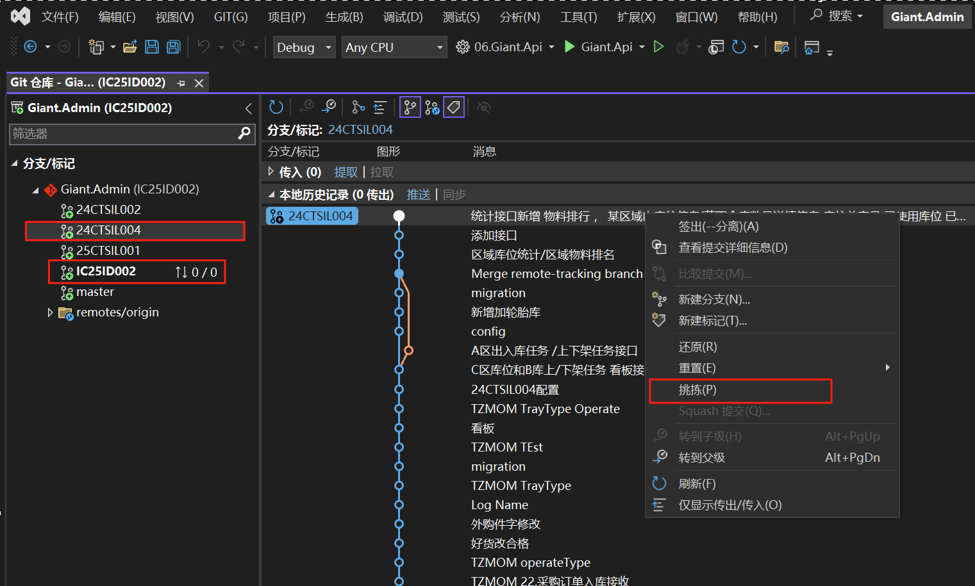
Task: Click the Save All toolbar icon
Action: tap(173, 47)
